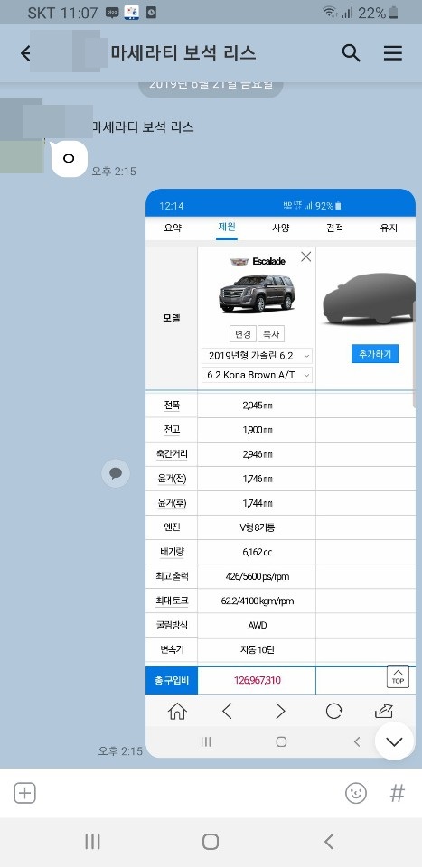422x867 pixels.
Task: Tap the 6,162 cc value
Action: (x=258, y=553)
